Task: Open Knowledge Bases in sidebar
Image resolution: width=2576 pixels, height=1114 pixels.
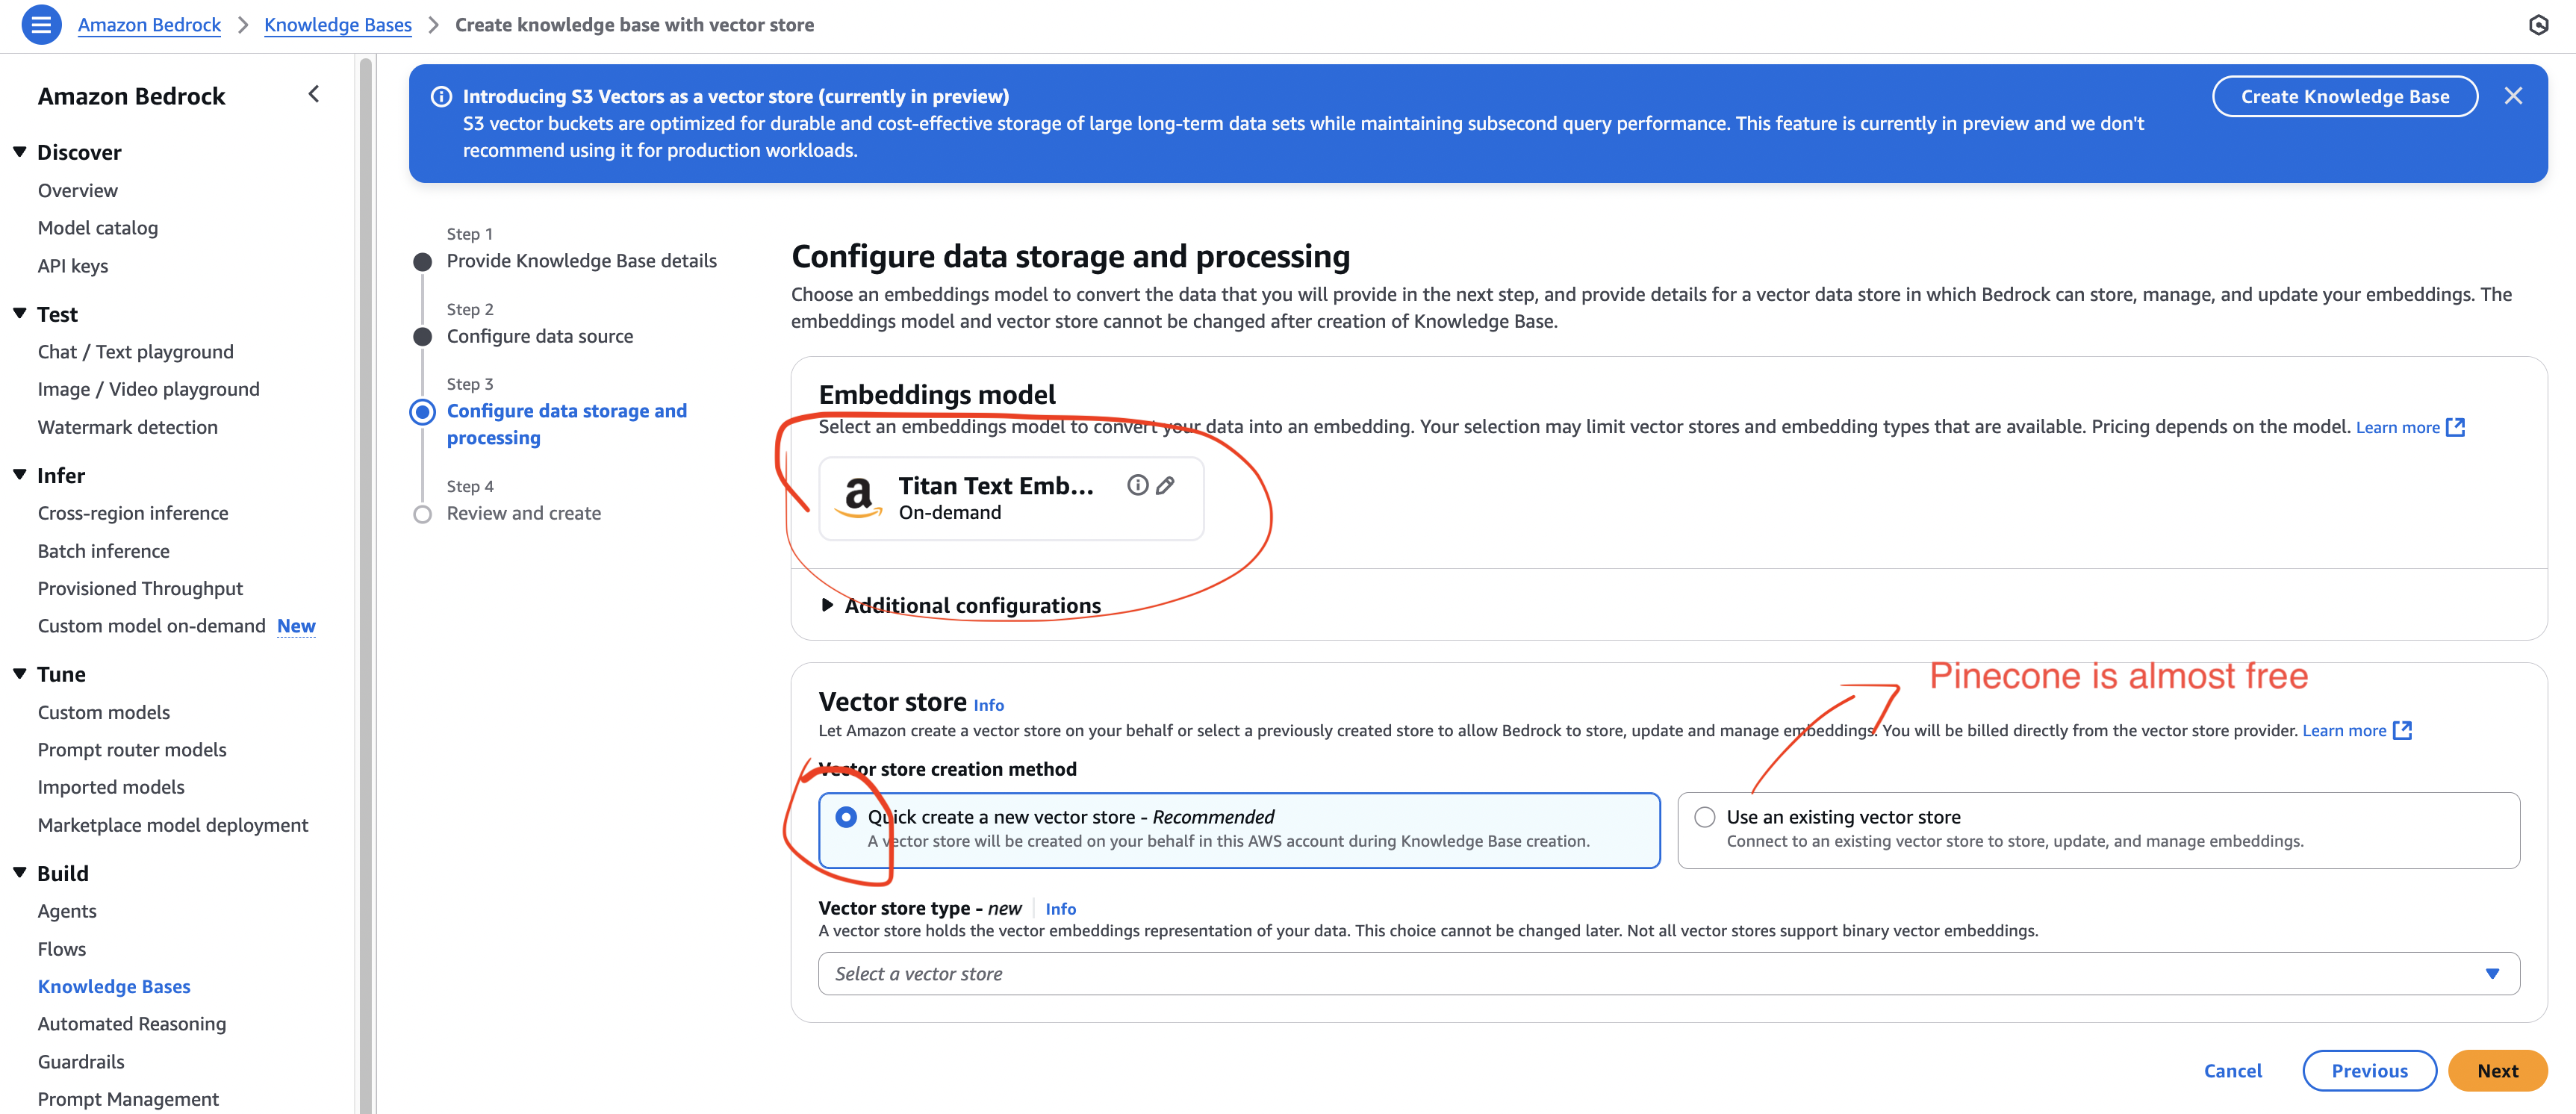Action: [x=114, y=986]
